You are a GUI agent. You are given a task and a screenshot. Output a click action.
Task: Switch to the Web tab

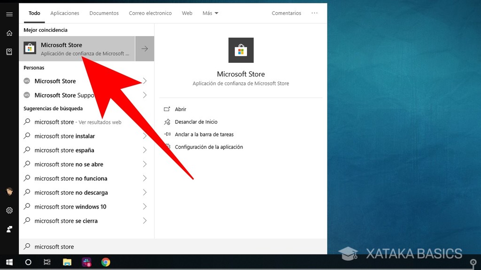(x=187, y=13)
